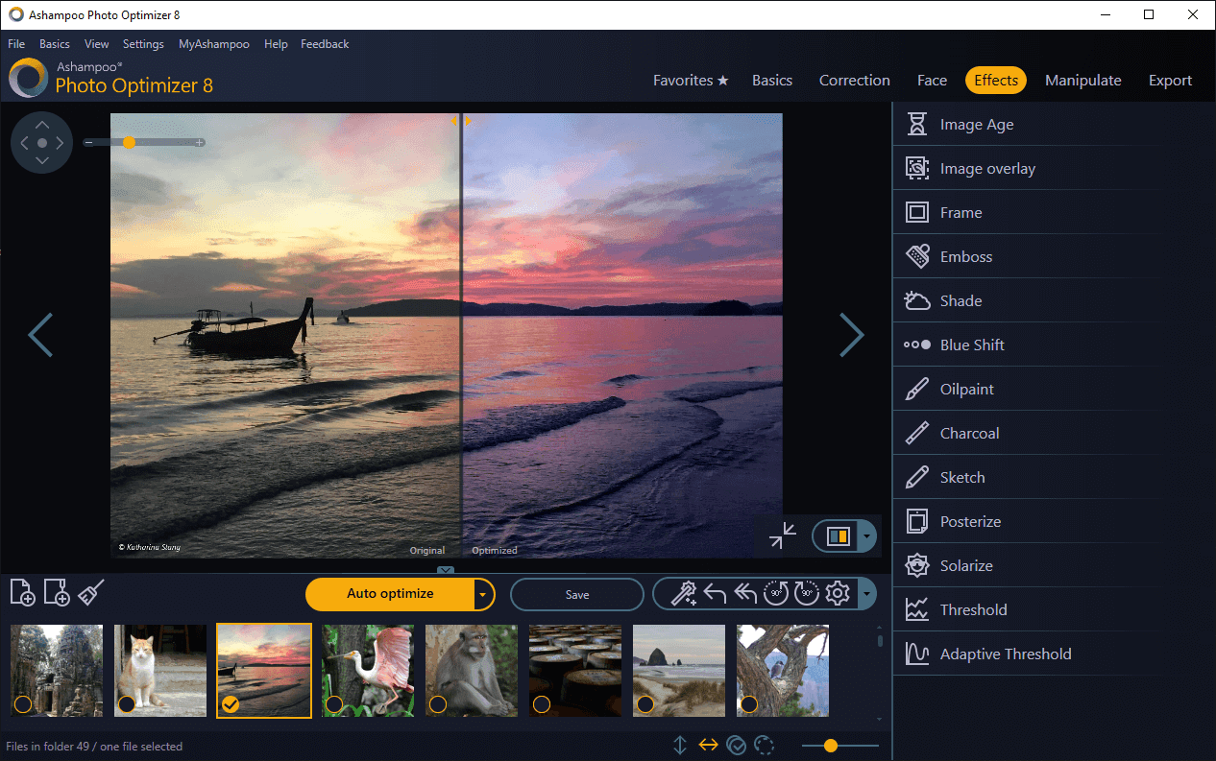Open the Settings menu

(143, 43)
